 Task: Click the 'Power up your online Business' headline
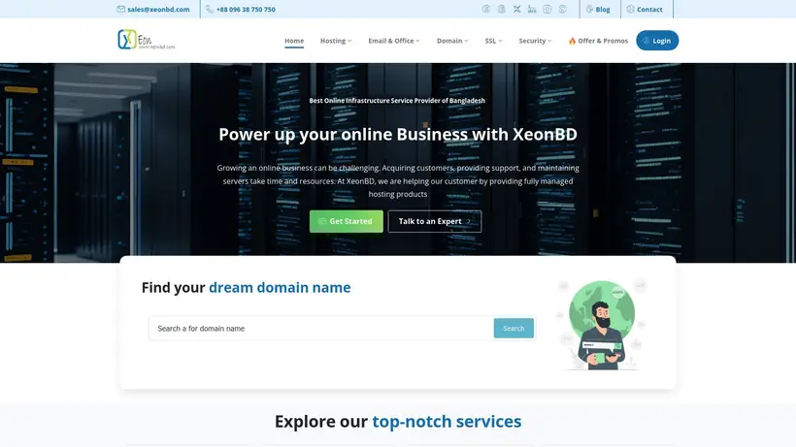click(398, 135)
